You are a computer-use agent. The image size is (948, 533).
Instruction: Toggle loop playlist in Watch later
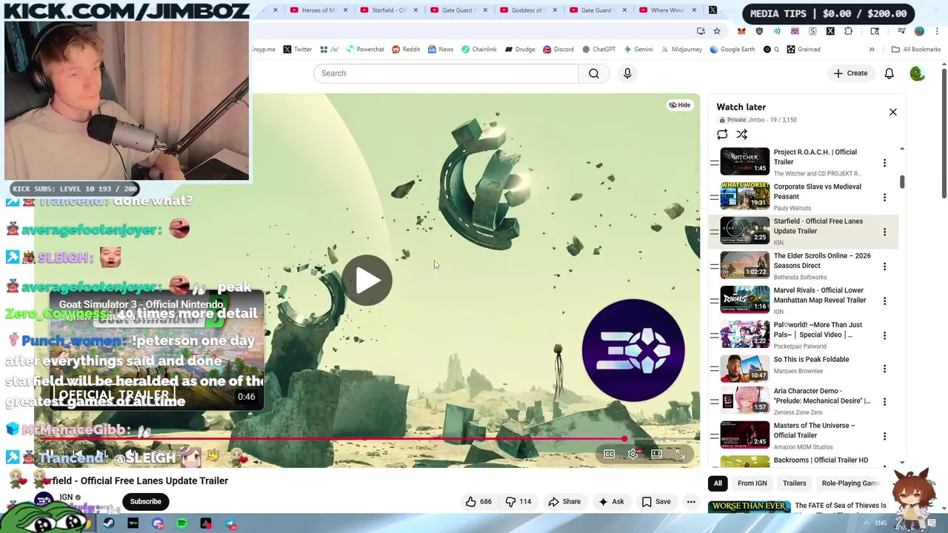722,134
